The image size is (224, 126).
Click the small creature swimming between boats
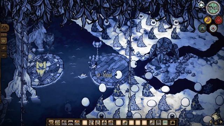pos(83,76)
